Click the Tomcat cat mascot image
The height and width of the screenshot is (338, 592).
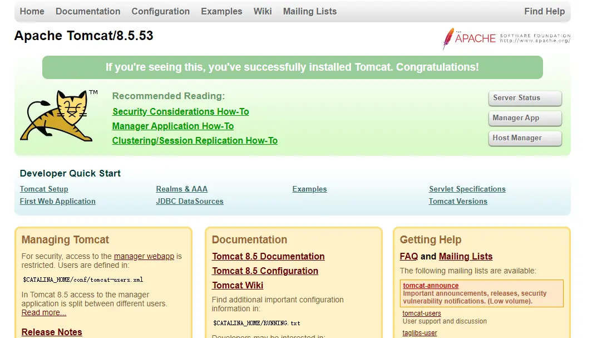tap(59, 116)
